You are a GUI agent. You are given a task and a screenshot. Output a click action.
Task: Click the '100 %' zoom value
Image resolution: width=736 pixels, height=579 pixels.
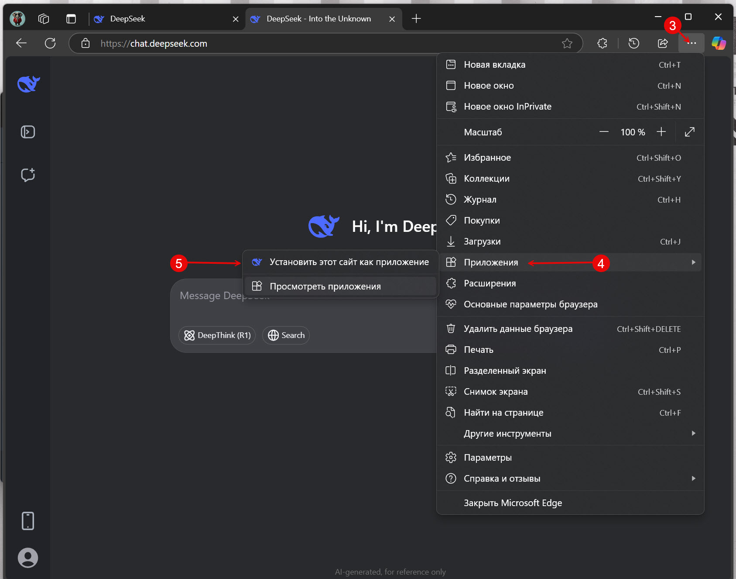(633, 132)
